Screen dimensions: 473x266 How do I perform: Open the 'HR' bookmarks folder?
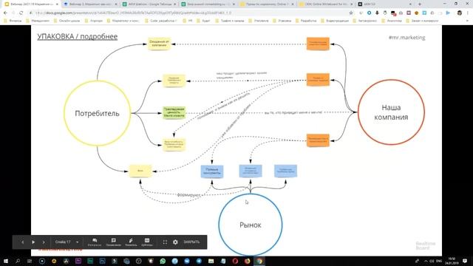(x=188, y=21)
